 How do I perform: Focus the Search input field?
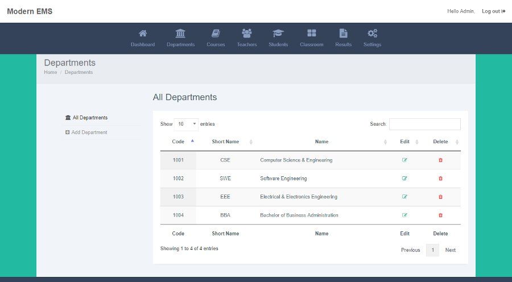point(424,124)
